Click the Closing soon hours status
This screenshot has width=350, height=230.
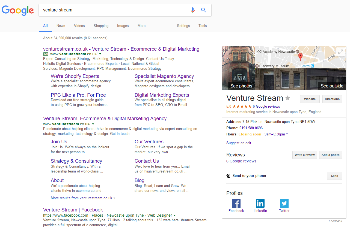(250, 134)
